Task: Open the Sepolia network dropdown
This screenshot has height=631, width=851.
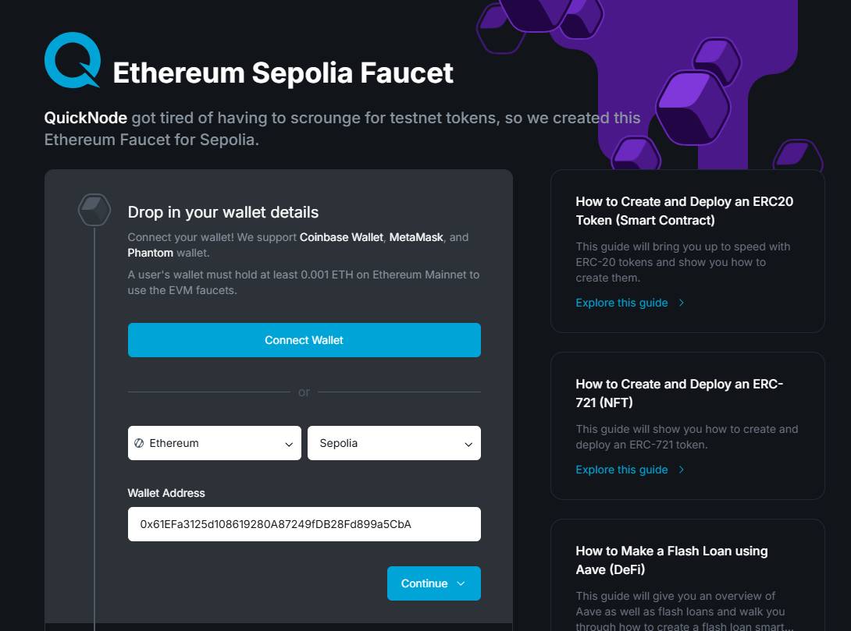Action: 394,443
